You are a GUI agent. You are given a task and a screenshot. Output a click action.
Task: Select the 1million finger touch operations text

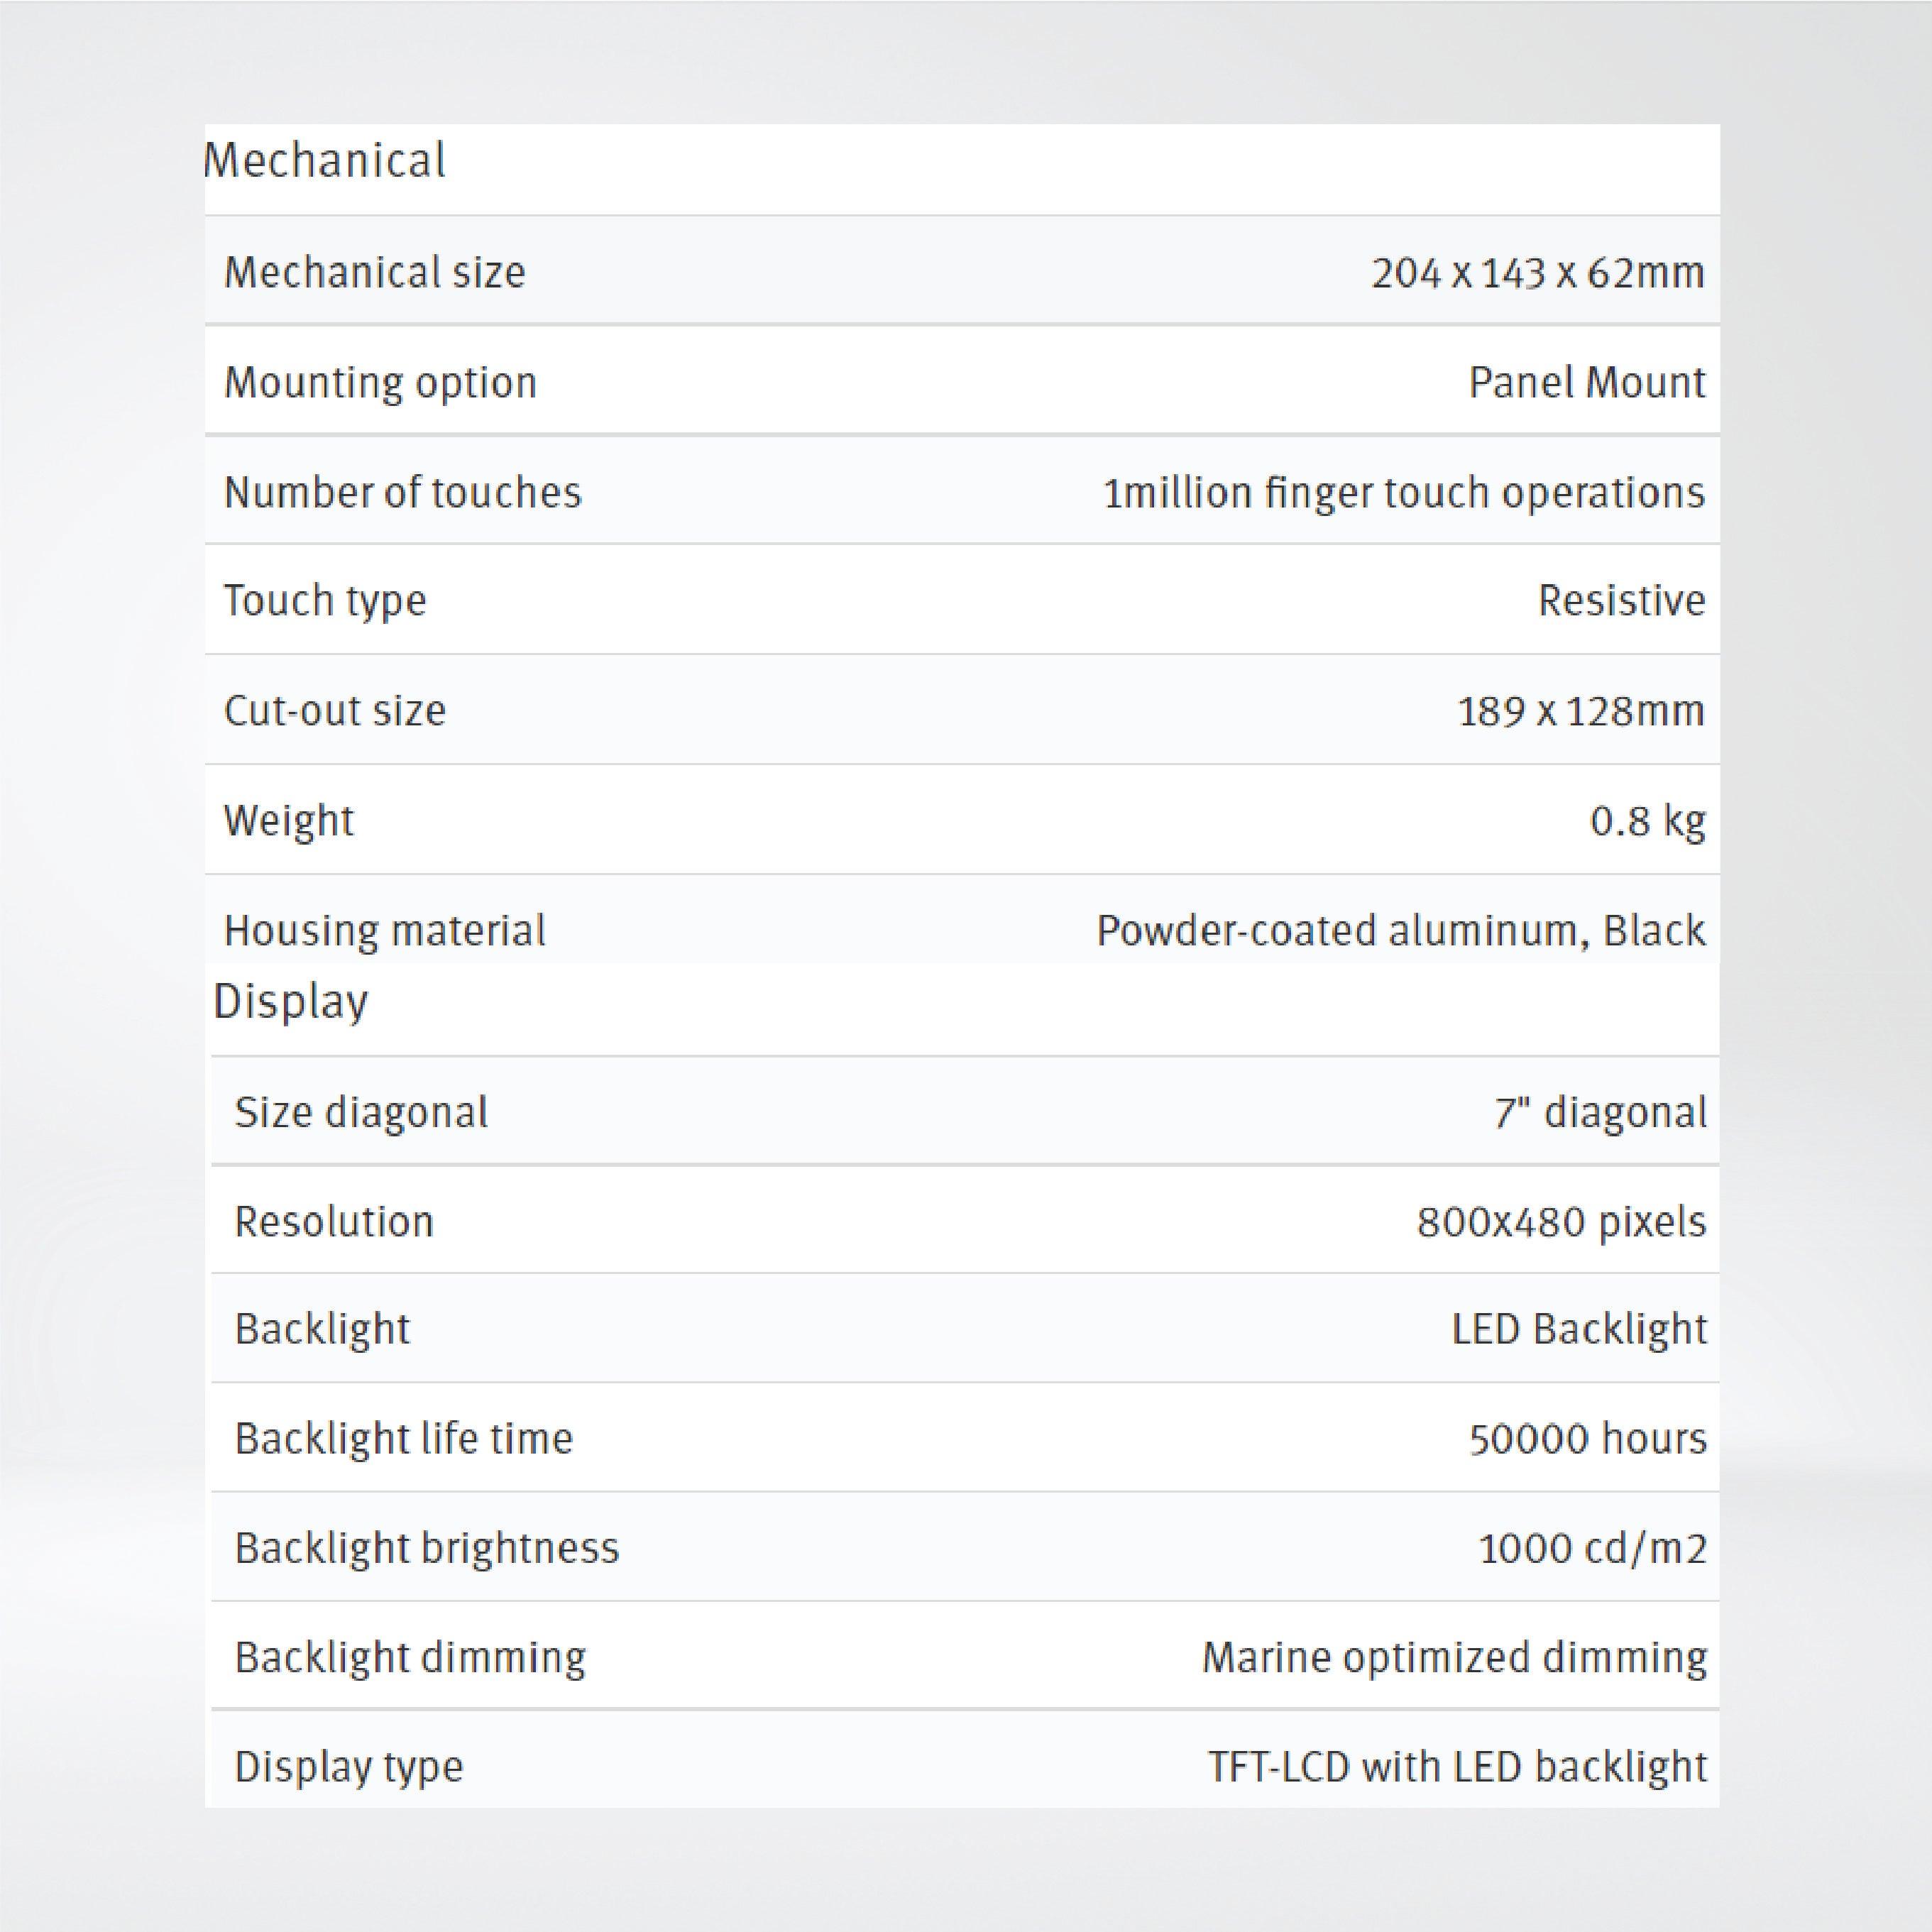click(1403, 492)
